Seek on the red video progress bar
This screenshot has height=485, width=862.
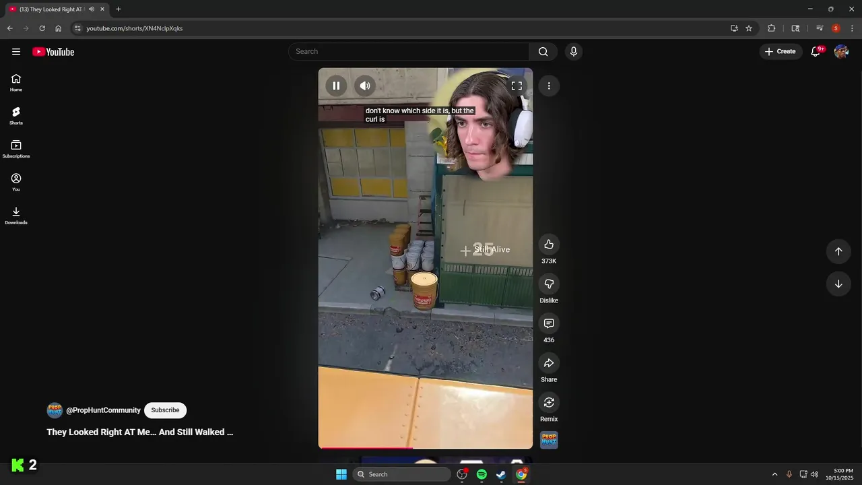[x=426, y=447]
